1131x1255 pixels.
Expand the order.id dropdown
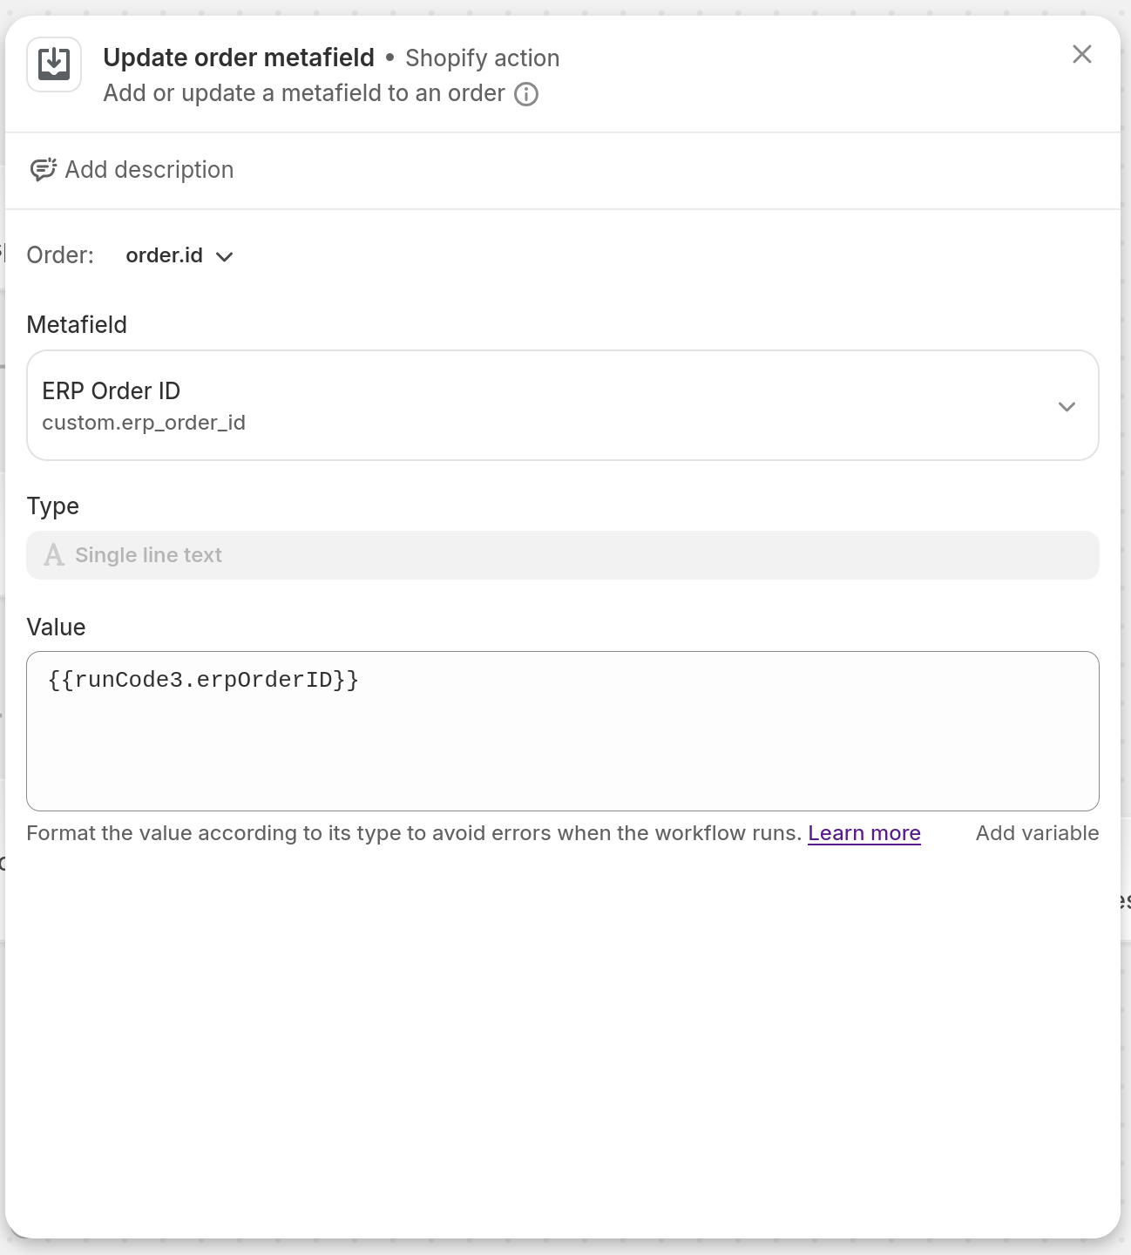coord(179,255)
